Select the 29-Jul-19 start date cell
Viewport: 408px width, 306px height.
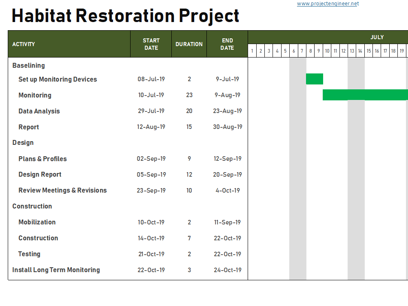pyautogui.click(x=151, y=111)
